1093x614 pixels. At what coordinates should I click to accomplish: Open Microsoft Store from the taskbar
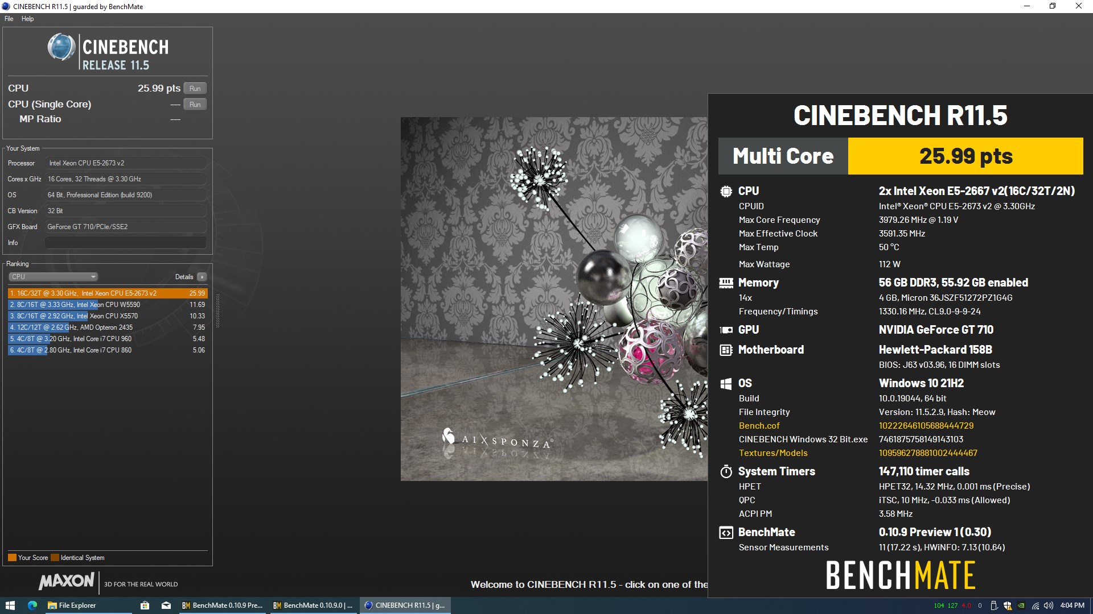145,605
